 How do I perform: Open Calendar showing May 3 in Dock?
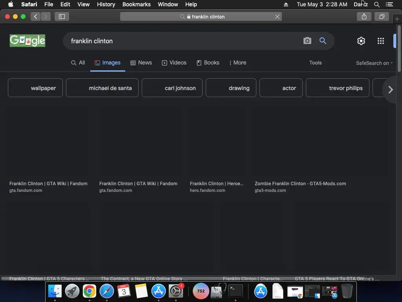coord(124,291)
